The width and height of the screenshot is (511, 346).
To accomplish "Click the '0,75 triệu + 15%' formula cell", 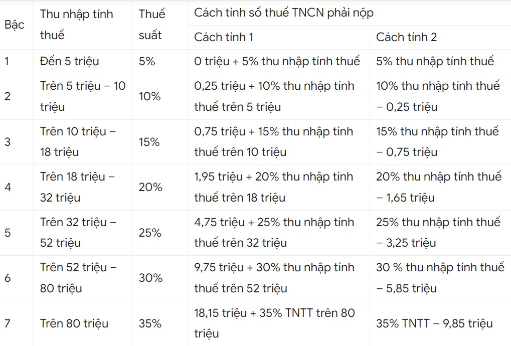I will click(x=274, y=142).
